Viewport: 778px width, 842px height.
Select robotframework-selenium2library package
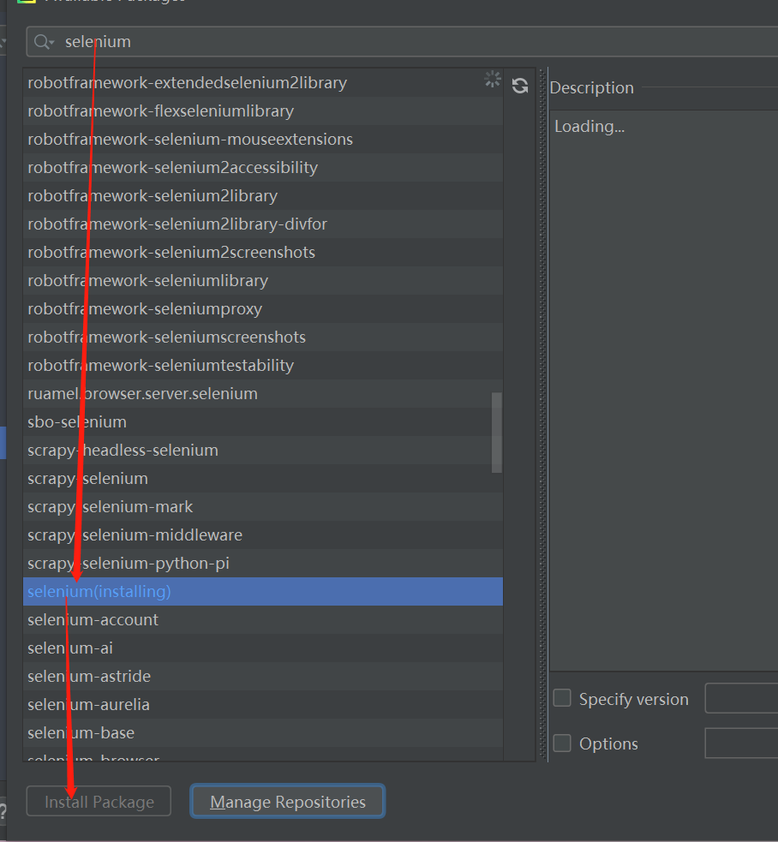(263, 196)
